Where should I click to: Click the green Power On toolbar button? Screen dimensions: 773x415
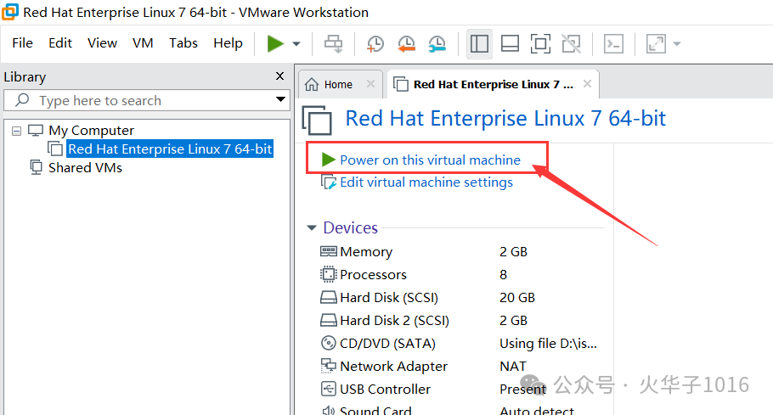click(x=275, y=43)
